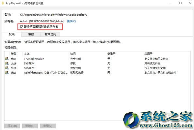The width and height of the screenshot is (194, 130).
Task: Click the user icon of SYSTEM 修改 entry
Action: point(7,63)
